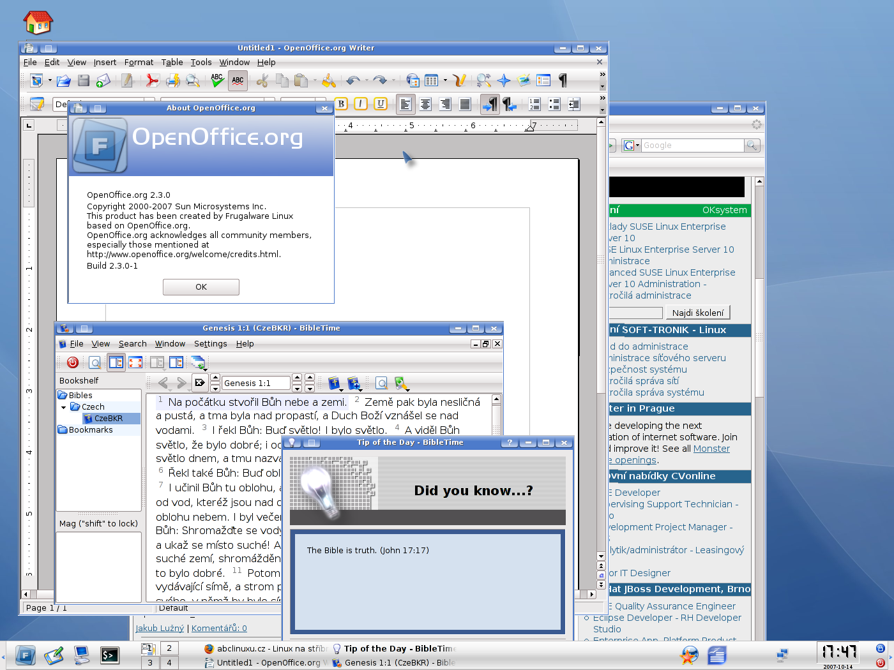Click the Undo arrow in Writer toolbar
The image size is (894, 670).
pyautogui.click(x=352, y=80)
